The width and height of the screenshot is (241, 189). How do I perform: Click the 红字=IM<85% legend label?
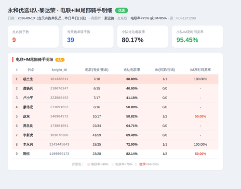click(149, 164)
